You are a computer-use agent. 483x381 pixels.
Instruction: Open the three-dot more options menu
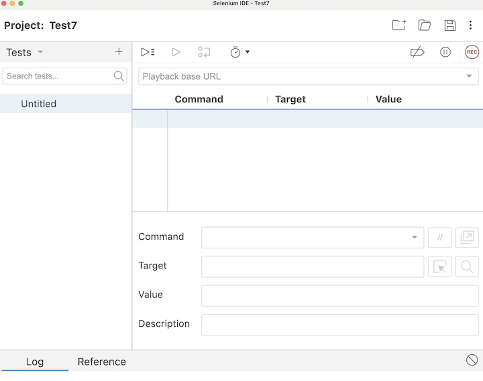pyautogui.click(x=471, y=25)
